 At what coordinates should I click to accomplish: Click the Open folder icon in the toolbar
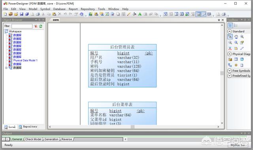click(x=16, y=14)
